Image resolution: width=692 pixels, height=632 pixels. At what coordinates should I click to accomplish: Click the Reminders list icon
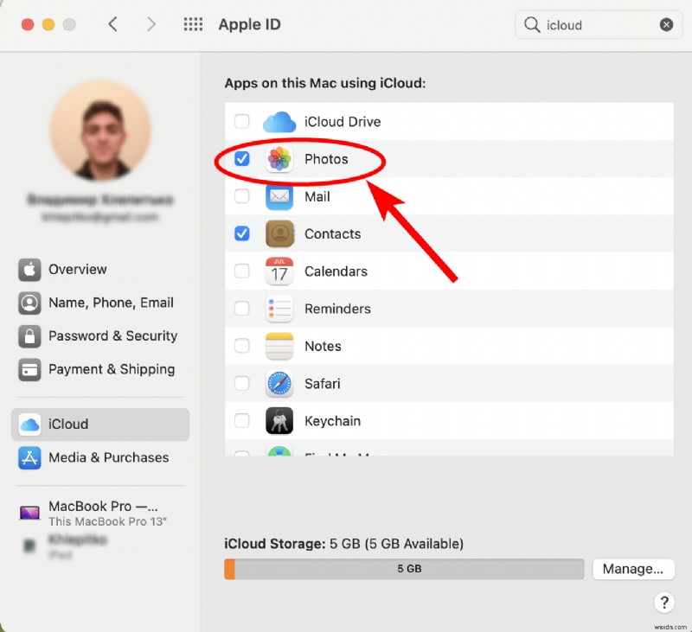point(279,309)
